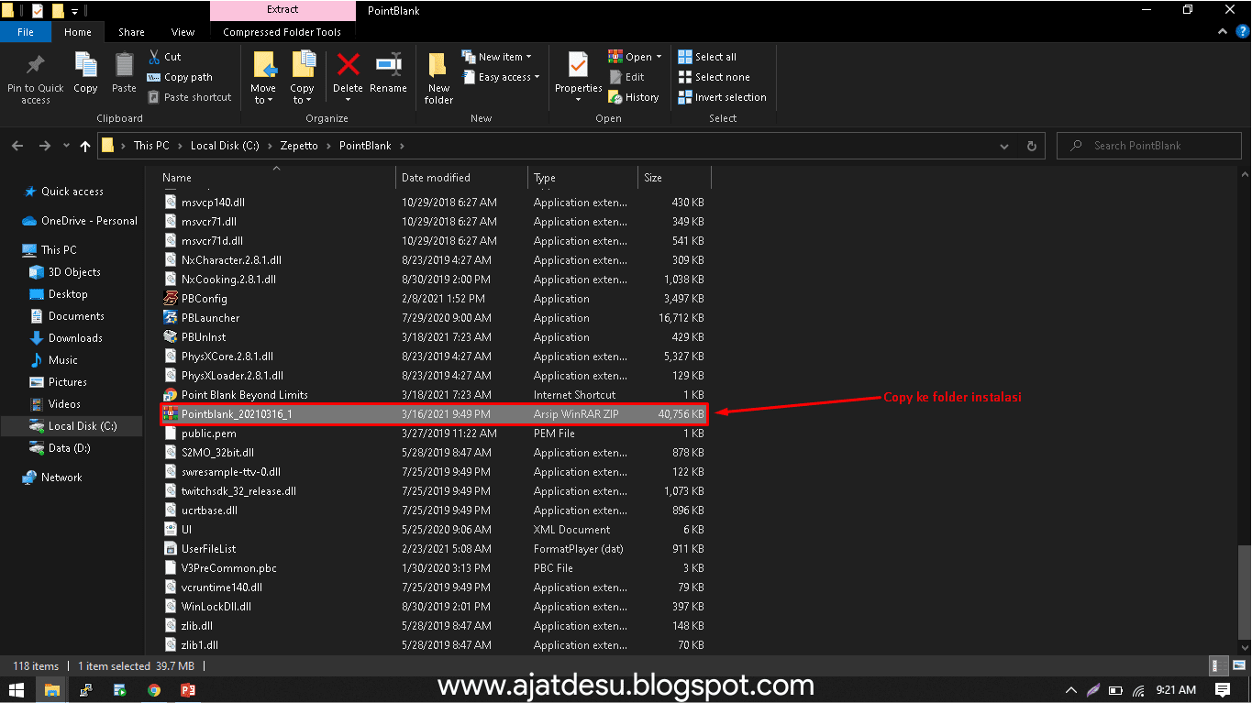Open the Help question mark
This screenshot has height=703, width=1252.
pyautogui.click(x=1242, y=32)
